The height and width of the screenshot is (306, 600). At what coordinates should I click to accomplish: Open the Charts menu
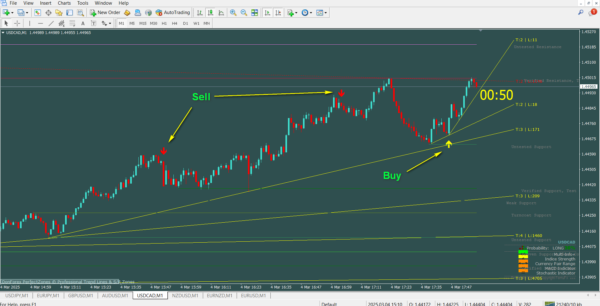click(64, 3)
